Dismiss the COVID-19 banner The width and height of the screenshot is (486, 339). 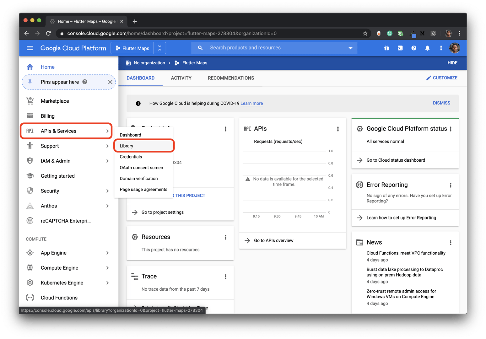coord(441,103)
